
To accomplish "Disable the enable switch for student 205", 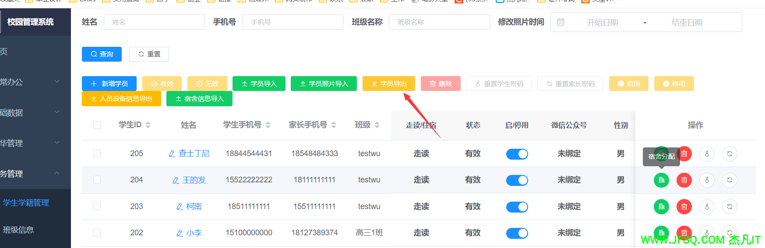I will point(517,154).
